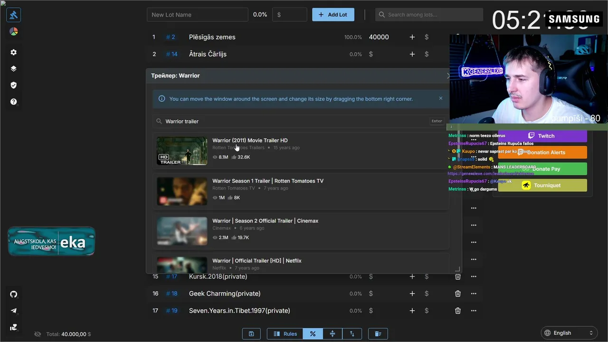This screenshot has width=608, height=342.
Task: Open the auction gavel page in sidebar
Action: click(x=14, y=15)
